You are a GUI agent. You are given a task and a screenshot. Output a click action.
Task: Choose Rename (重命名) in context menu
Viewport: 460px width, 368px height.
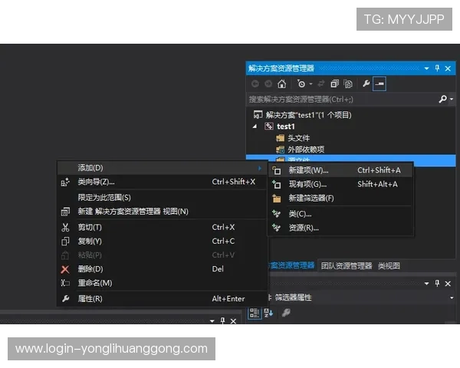[162, 283]
